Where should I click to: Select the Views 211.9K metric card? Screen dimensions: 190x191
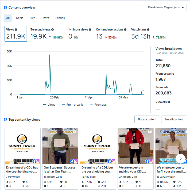click(x=16, y=34)
